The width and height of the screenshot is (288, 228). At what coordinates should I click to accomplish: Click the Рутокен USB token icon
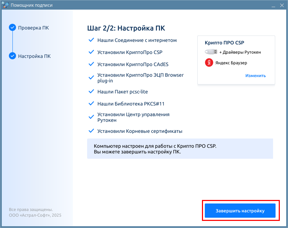pos(211,52)
